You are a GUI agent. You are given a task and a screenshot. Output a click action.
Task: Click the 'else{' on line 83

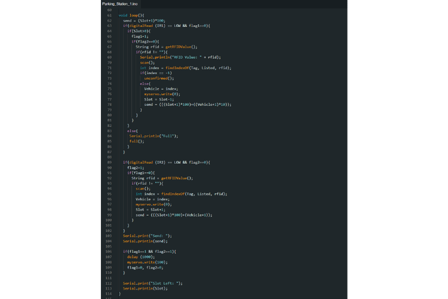tap(133, 131)
